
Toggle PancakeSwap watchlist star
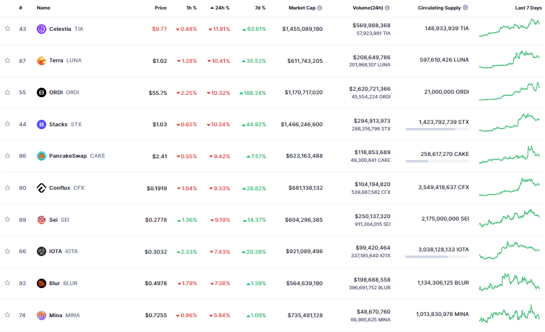click(x=7, y=156)
